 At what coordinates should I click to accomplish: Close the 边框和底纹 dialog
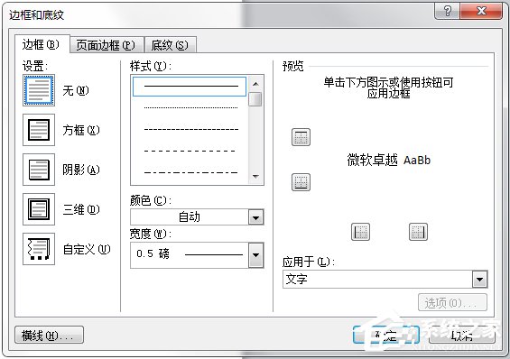[481, 12]
